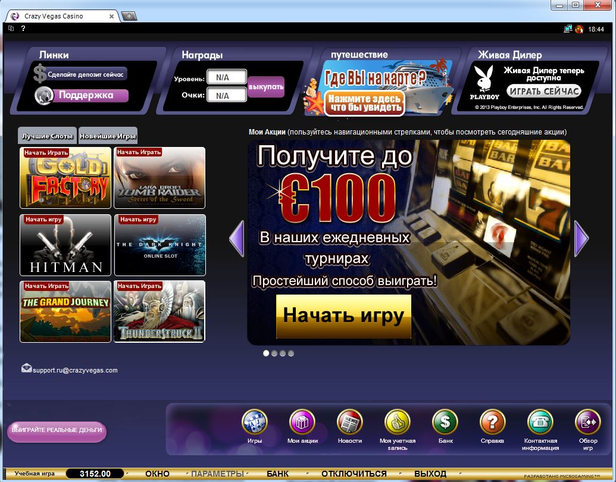
Task: Open the ОКНО menu in bottom bar
Action: [157, 474]
